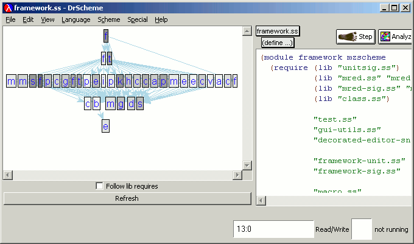Image resolution: width=414 pixels, height=244 pixels.
Task: Click module browser horizontal scrollbar right arrow
Action: pyautogui.click(x=237, y=175)
